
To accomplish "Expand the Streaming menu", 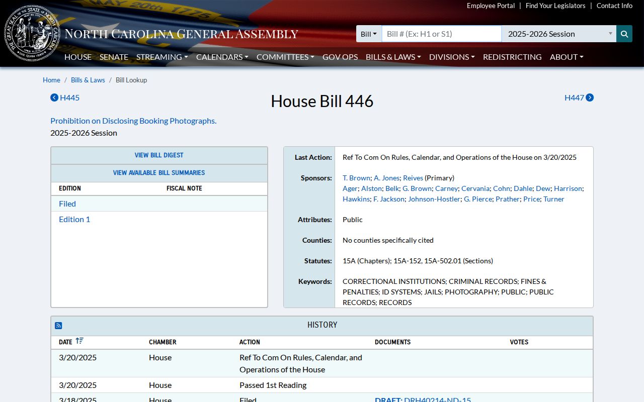I will click(x=162, y=57).
